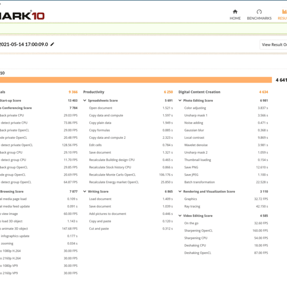
Task: Click the pencil edit icon beside the date
Action: (x=52, y=44)
